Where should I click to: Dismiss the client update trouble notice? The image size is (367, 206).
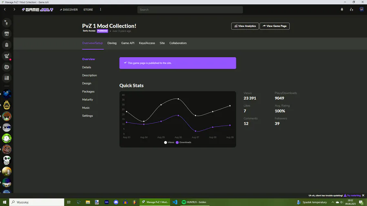[363, 195]
